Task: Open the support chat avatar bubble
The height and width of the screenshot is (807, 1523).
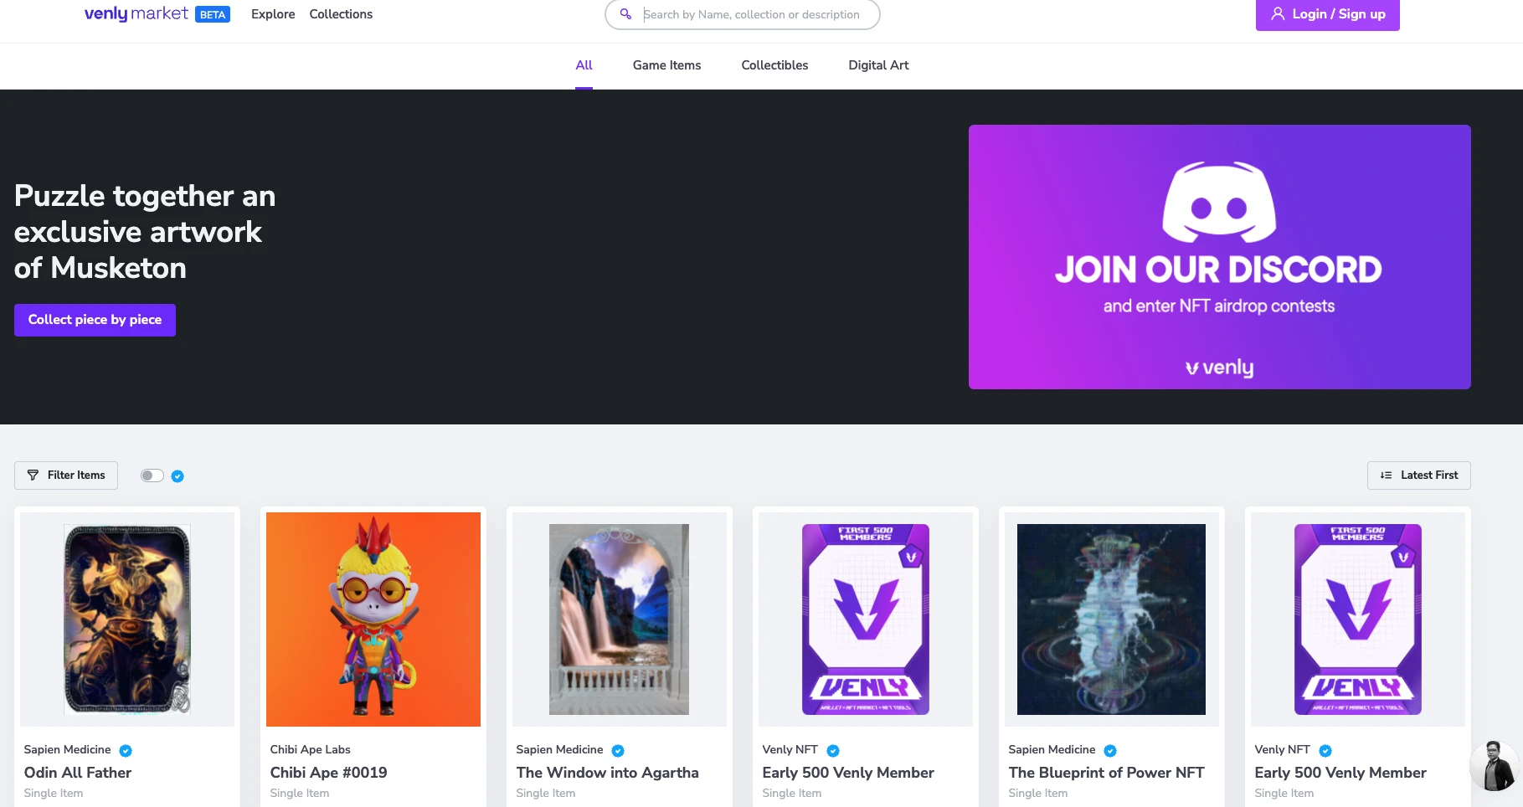Action: pos(1493,765)
